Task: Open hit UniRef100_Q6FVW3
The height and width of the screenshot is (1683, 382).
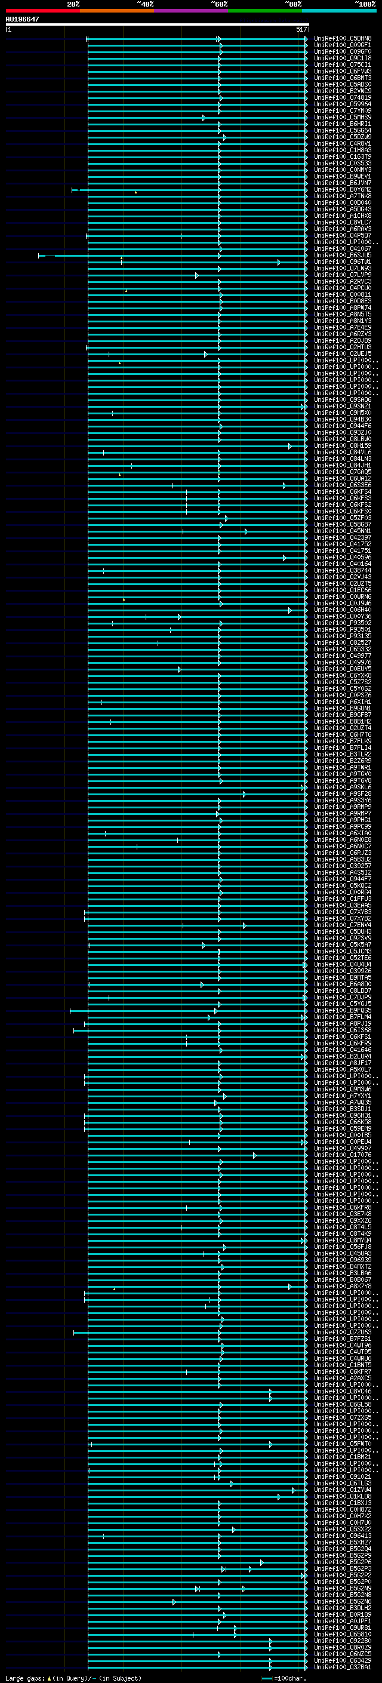Action: (x=343, y=72)
